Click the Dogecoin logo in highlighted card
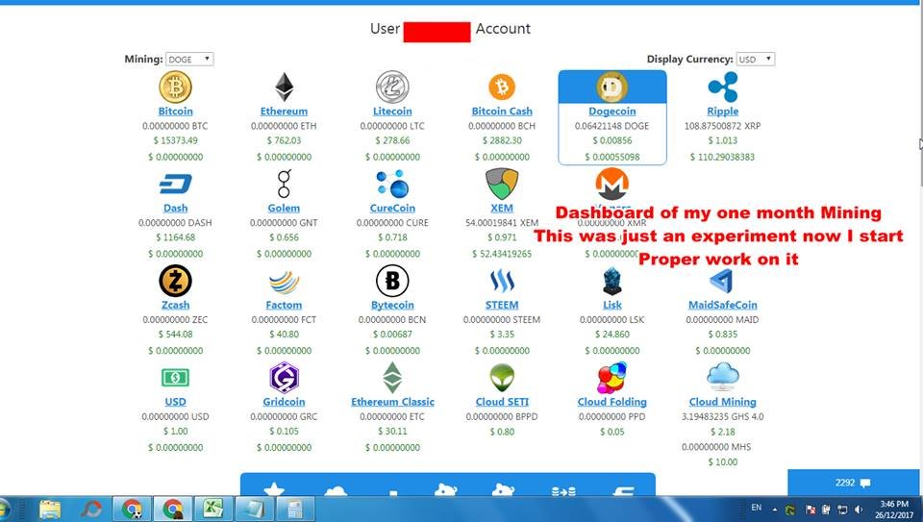Viewport: 923px width, 522px height. [x=612, y=87]
